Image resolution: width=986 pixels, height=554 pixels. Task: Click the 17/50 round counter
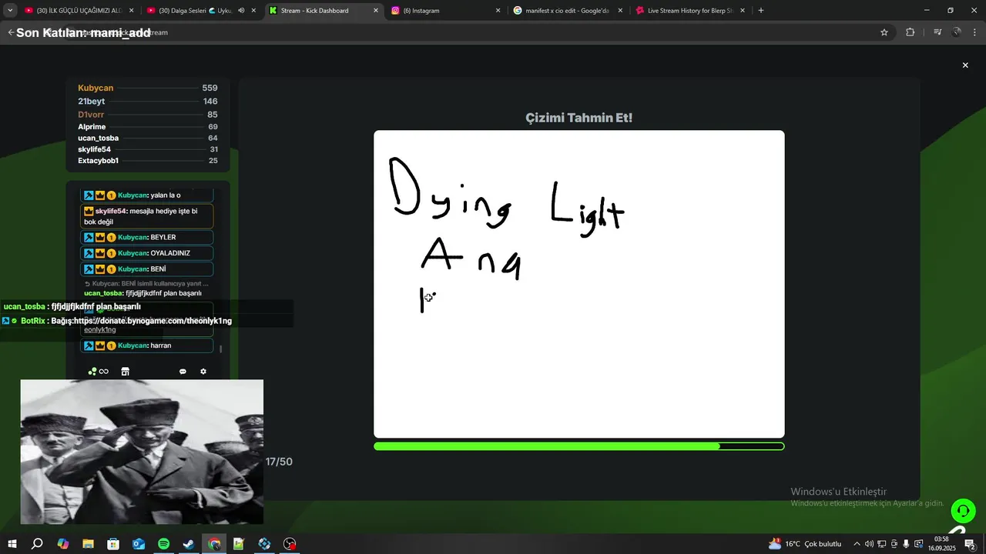point(279,462)
